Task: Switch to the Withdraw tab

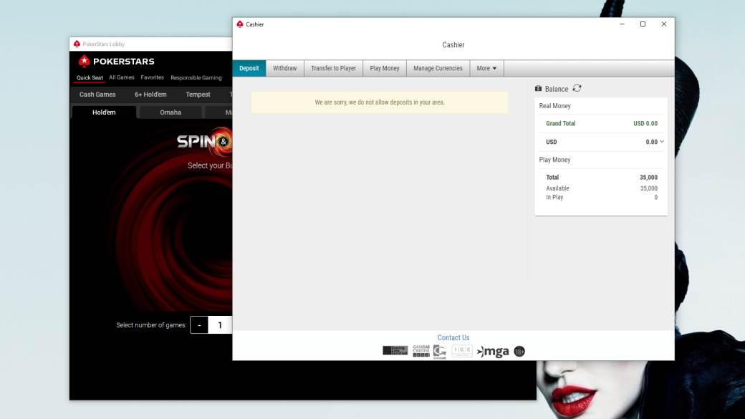Action: [285, 69]
